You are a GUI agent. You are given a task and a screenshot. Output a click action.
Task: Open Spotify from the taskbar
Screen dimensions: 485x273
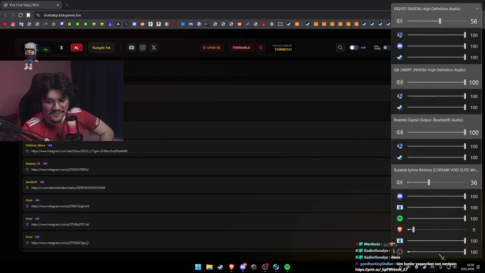click(287, 267)
